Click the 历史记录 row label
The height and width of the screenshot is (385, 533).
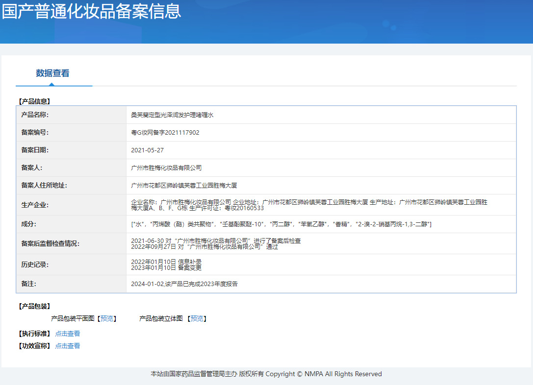coord(35,265)
